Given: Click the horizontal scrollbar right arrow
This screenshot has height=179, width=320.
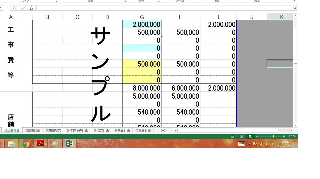Looking at the screenshot, I should point(291,130).
